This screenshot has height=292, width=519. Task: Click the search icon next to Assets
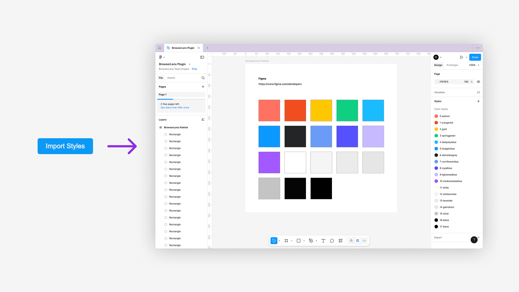click(x=203, y=78)
